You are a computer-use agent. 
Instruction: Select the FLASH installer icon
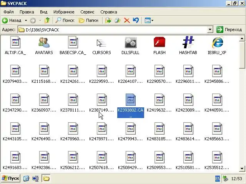160,42
